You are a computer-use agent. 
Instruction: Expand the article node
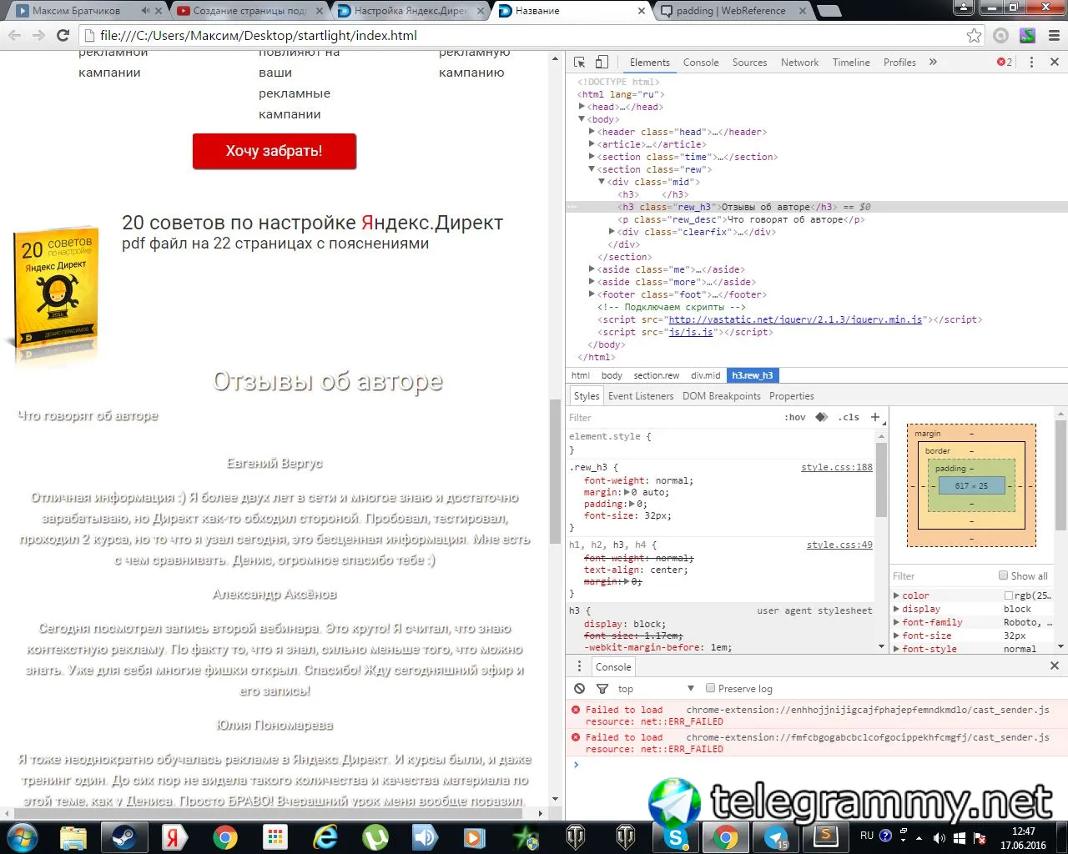(592, 144)
